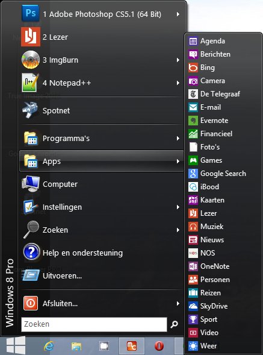Screen dimensions: 263x355
Task: Open File Explorer from the taskbar
Action: point(76,346)
